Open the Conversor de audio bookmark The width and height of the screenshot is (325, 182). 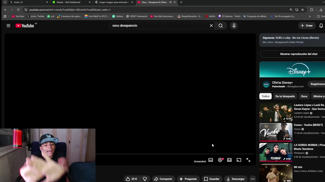coord(69,16)
